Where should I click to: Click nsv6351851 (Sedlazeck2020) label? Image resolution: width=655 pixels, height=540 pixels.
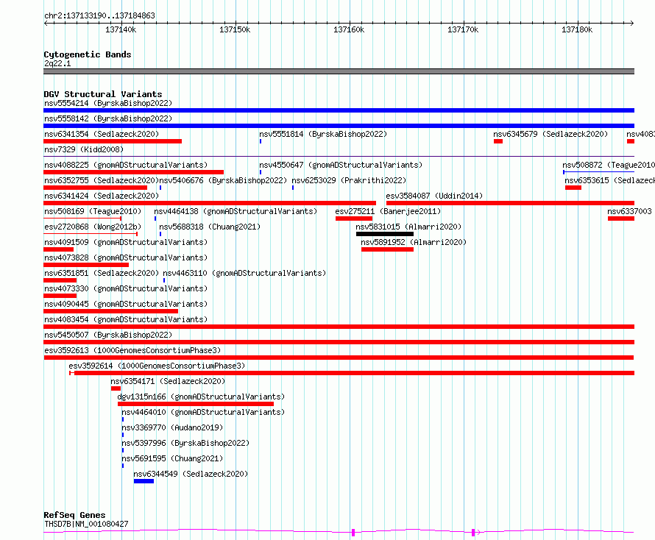(102, 273)
